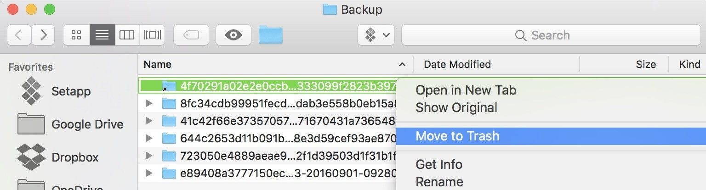Open Dropbox from the Favorites sidebar
706x190 pixels.
pos(75,157)
